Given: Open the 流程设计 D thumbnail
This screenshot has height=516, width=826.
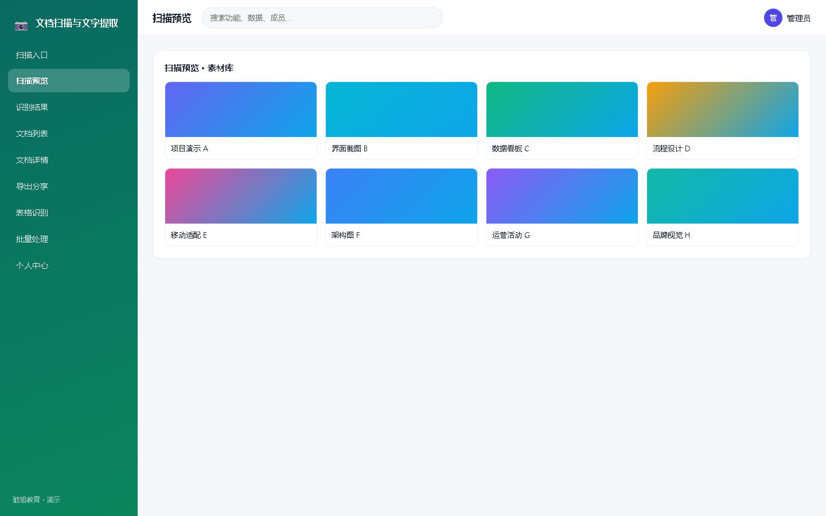Looking at the screenshot, I should (723, 110).
